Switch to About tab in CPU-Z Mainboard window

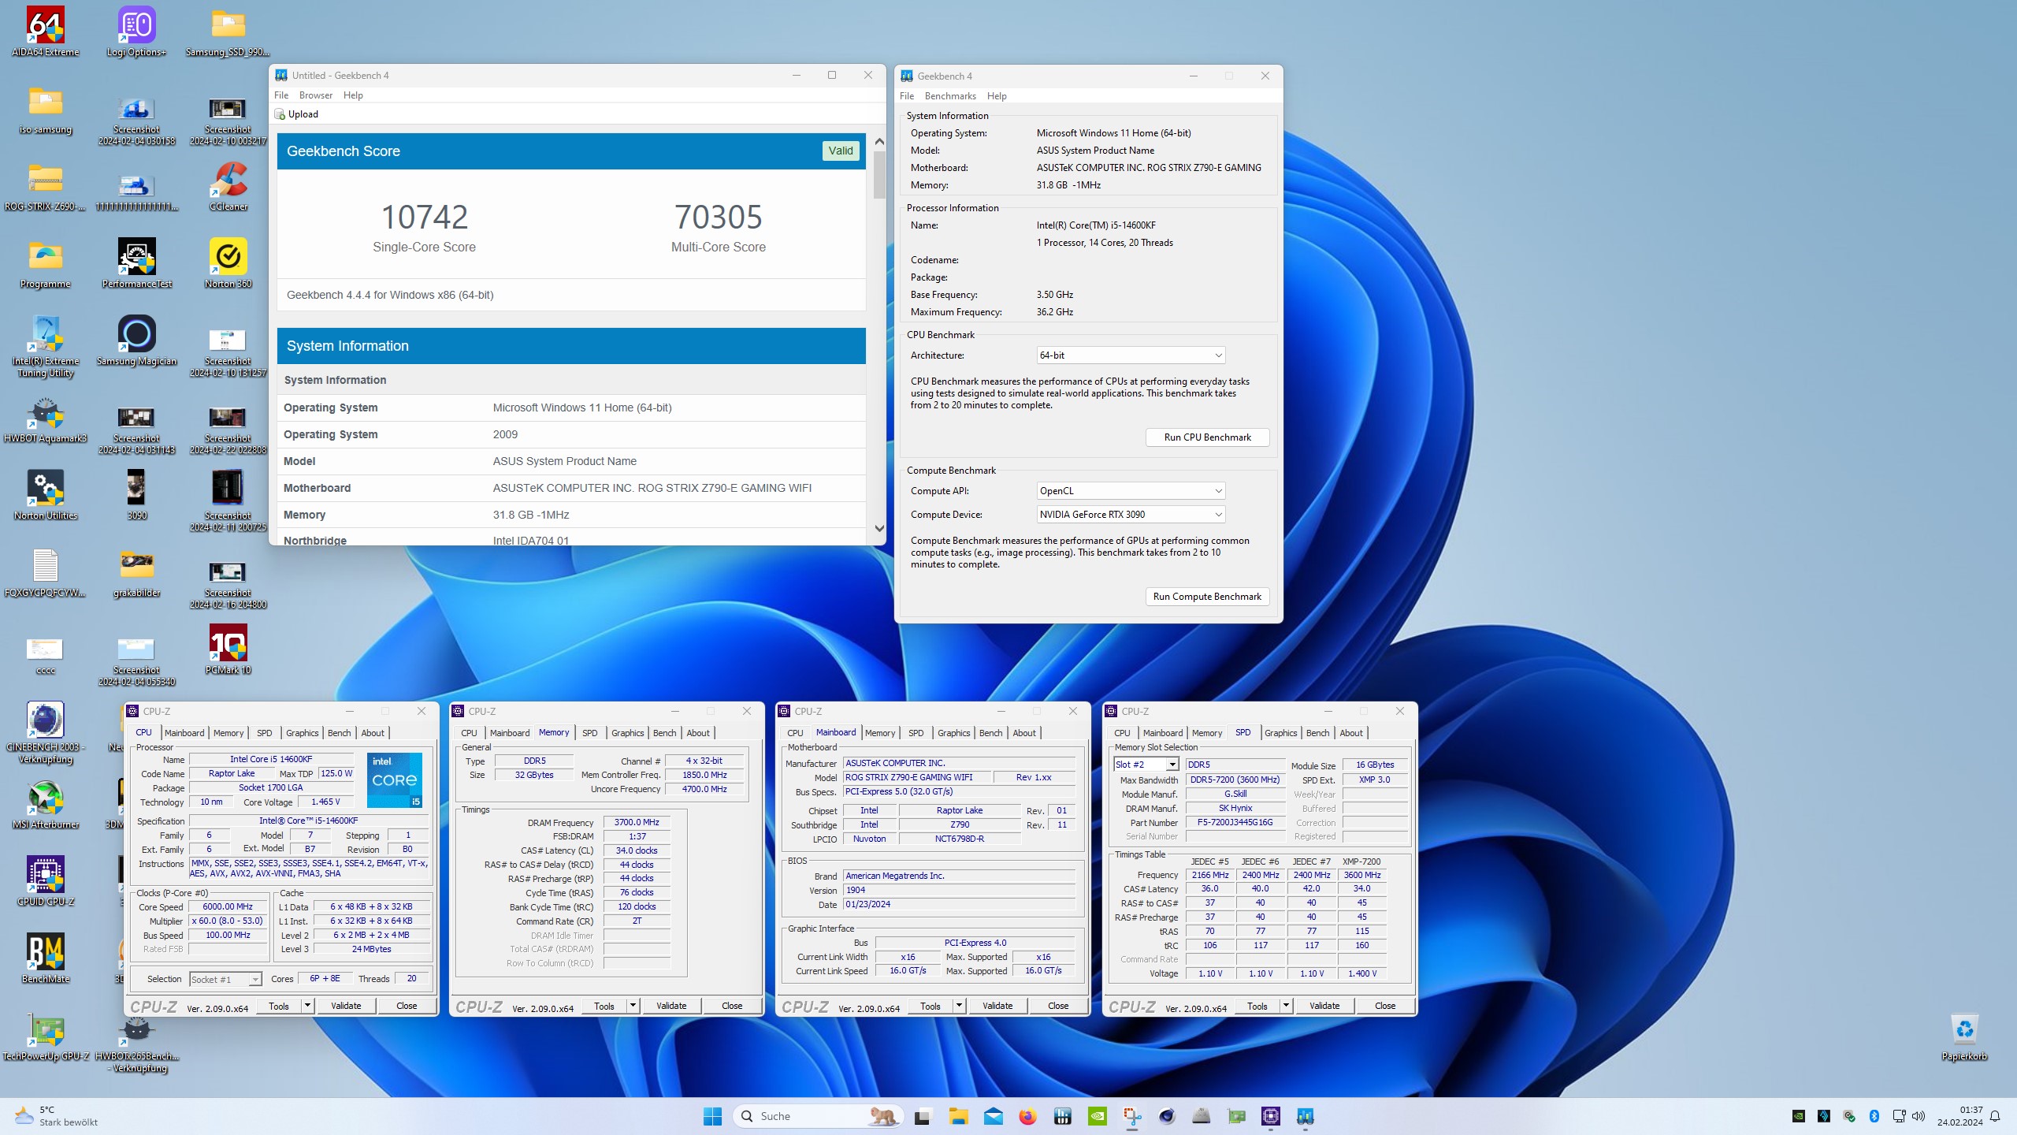pos(1024,733)
